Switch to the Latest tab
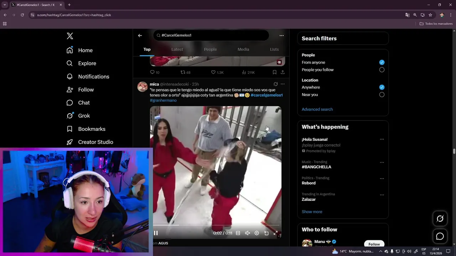This screenshot has height=256, width=456. (177, 49)
